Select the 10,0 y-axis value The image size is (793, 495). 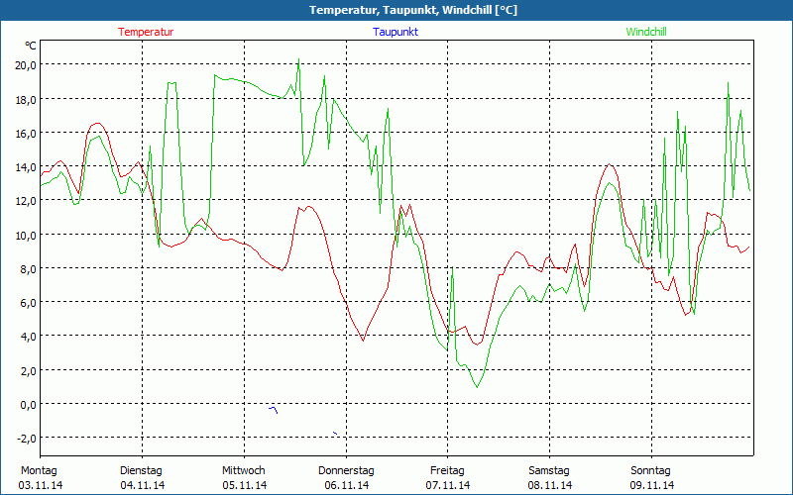click(x=24, y=235)
